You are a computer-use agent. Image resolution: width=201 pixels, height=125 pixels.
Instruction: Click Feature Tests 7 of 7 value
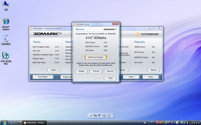pos(57,58)
